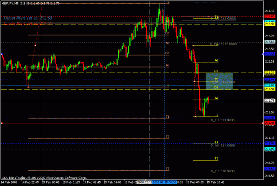
Task: Click the 212.78 price axis value
Action: pyautogui.click(x=270, y=36)
